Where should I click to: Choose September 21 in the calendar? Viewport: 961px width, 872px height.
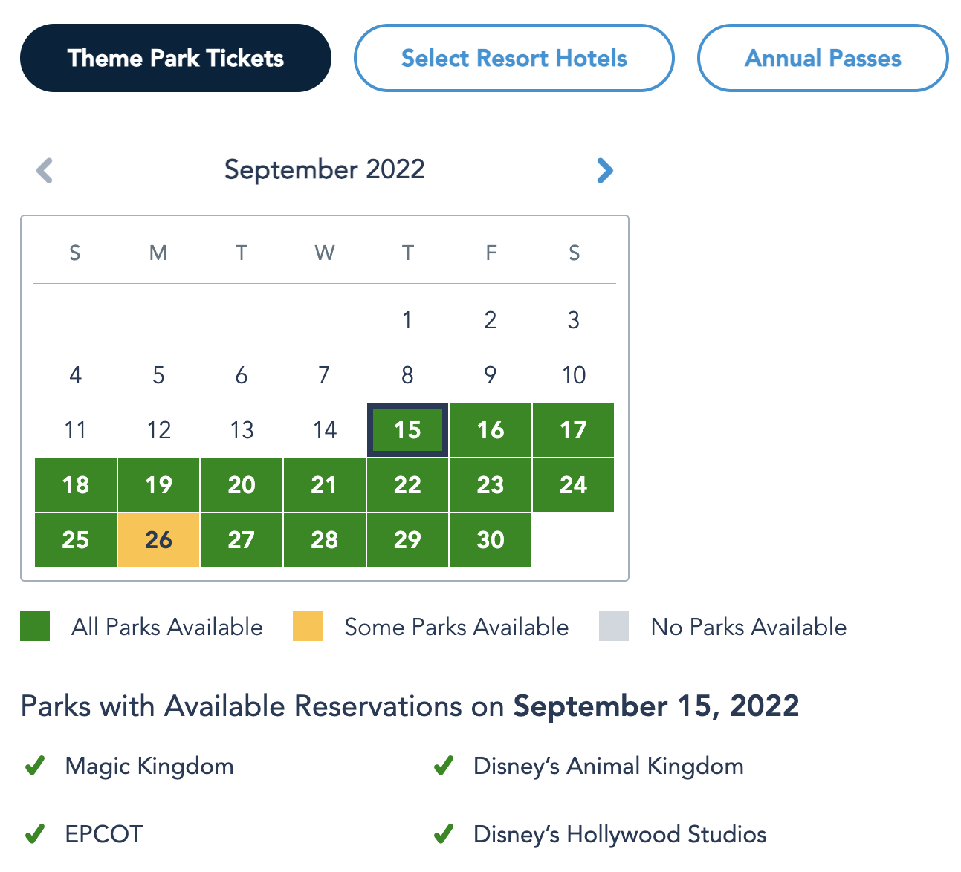(324, 485)
